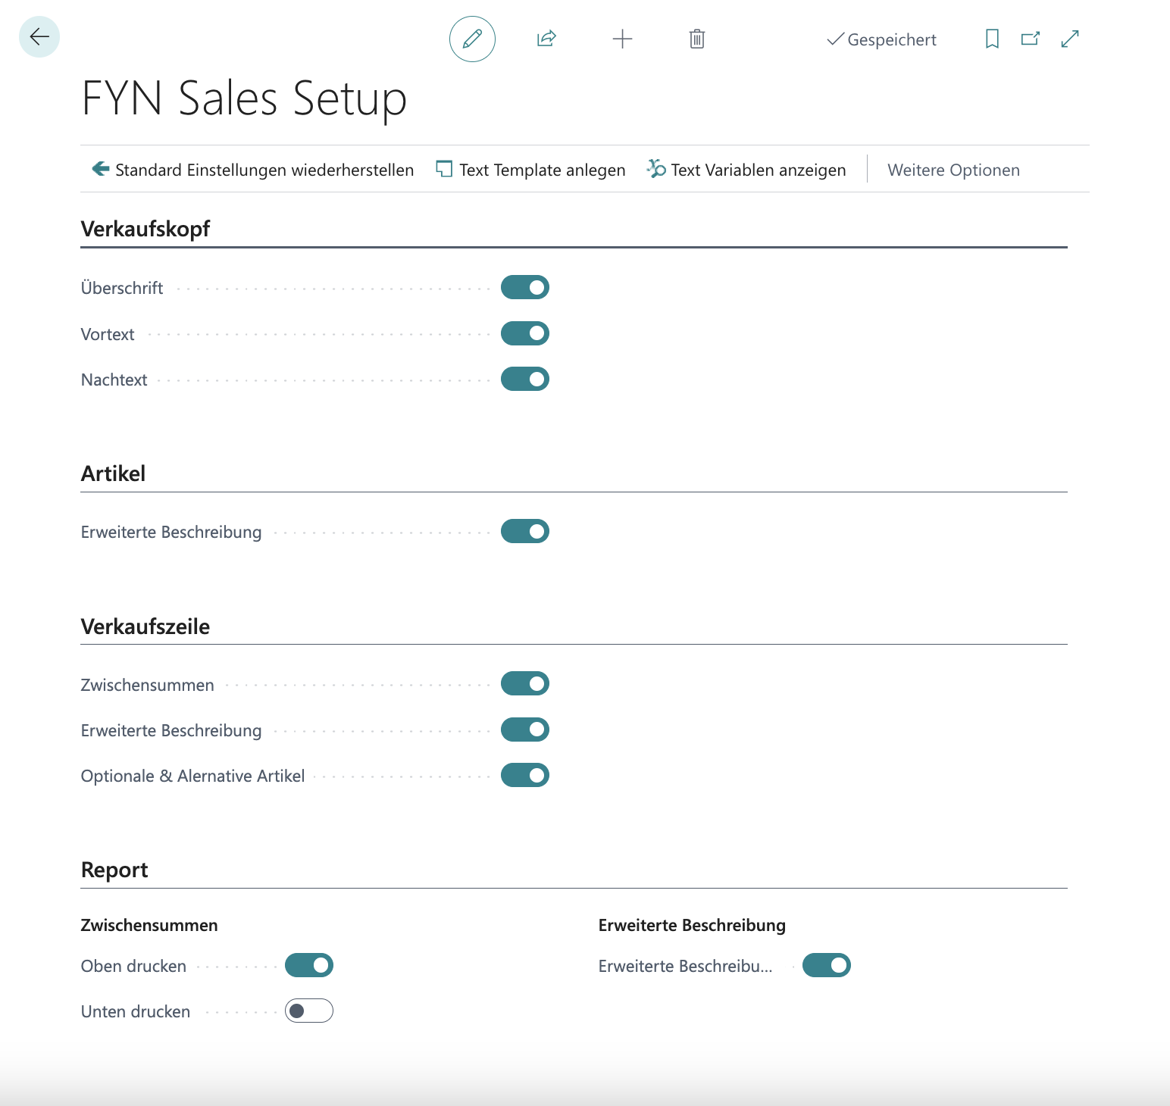Click Standard Einstellungen wiederherstellen
Image resolution: width=1170 pixels, height=1106 pixels.
253,170
